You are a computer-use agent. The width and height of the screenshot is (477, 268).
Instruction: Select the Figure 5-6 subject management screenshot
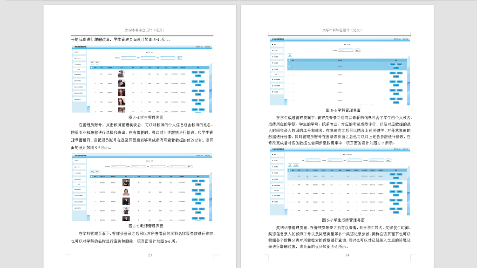point(340,72)
